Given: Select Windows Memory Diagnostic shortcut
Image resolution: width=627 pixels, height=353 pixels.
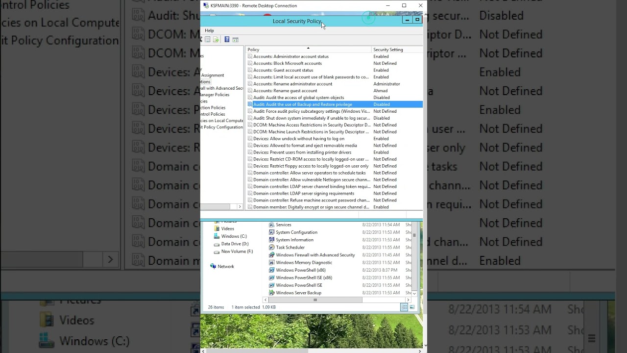Looking at the screenshot, I should point(300,263).
